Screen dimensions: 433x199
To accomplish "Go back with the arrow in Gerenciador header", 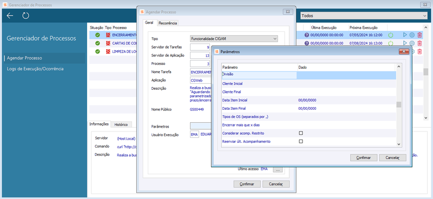I will [x=10, y=16].
